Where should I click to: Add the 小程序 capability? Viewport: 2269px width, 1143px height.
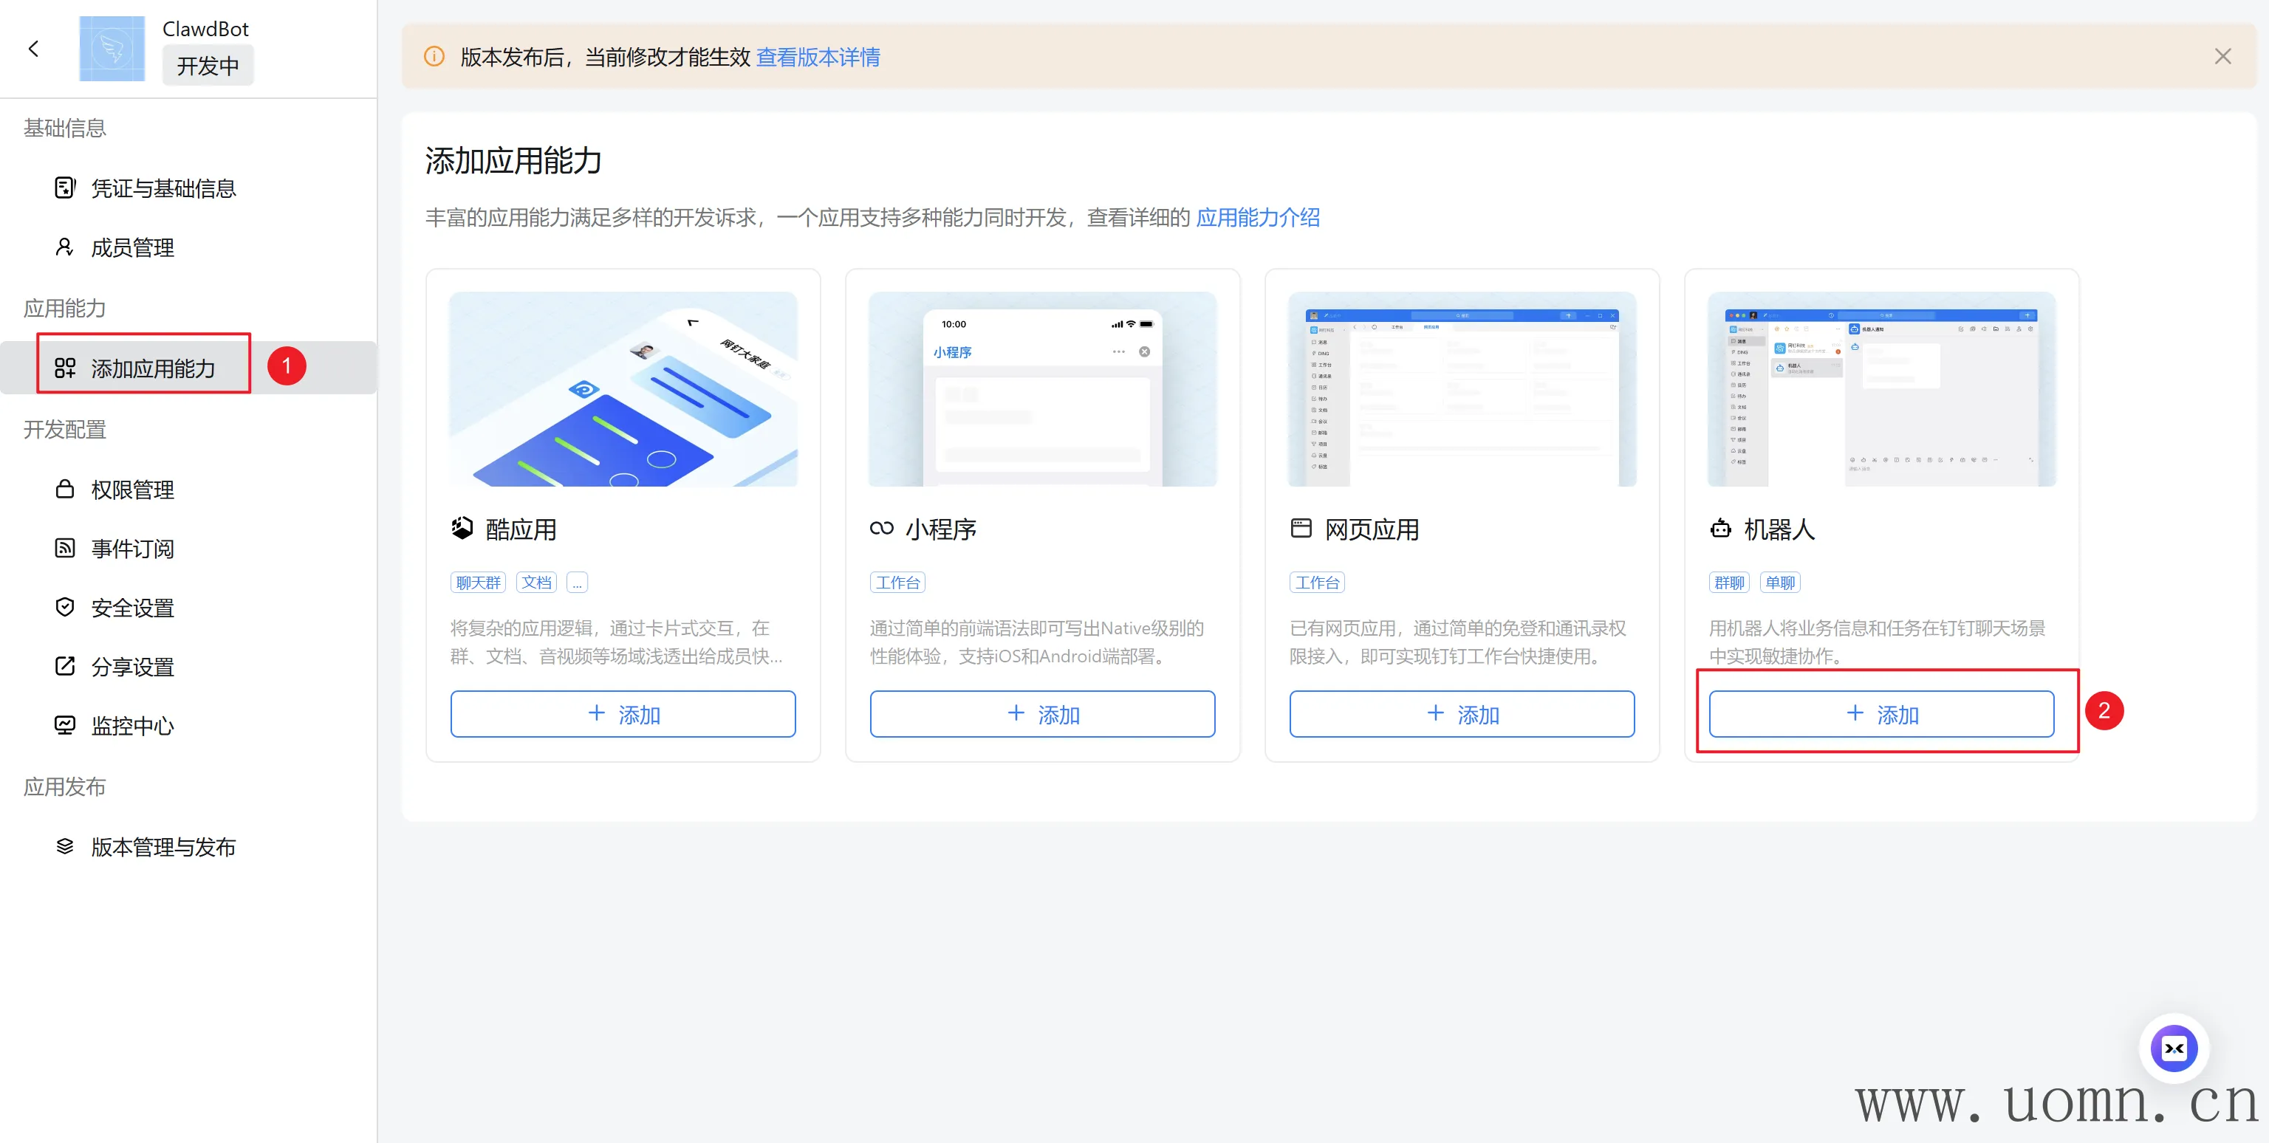[x=1042, y=714]
